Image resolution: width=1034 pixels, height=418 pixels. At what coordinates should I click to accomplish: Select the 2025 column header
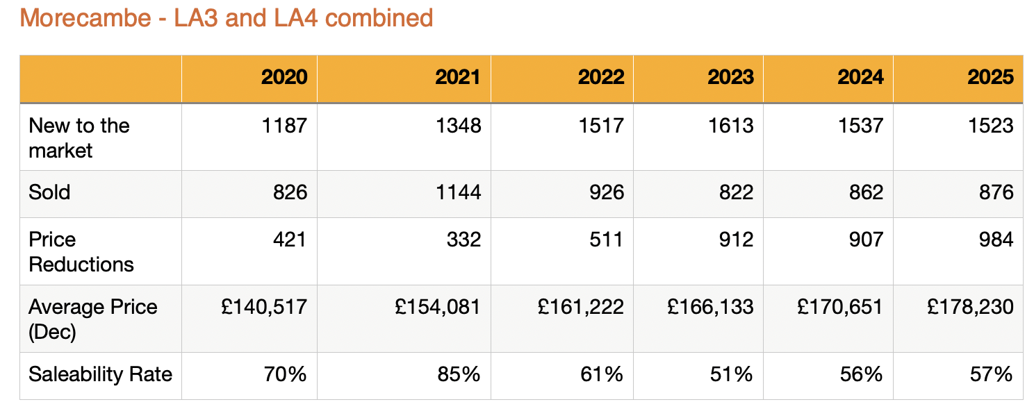tap(990, 77)
